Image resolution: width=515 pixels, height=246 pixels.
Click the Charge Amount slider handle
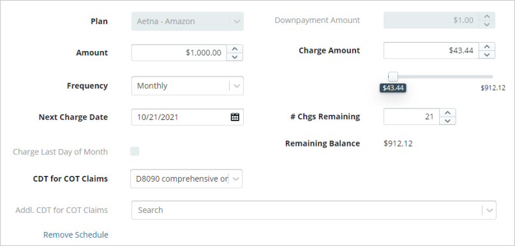pyautogui.click(x=393, y=76)
